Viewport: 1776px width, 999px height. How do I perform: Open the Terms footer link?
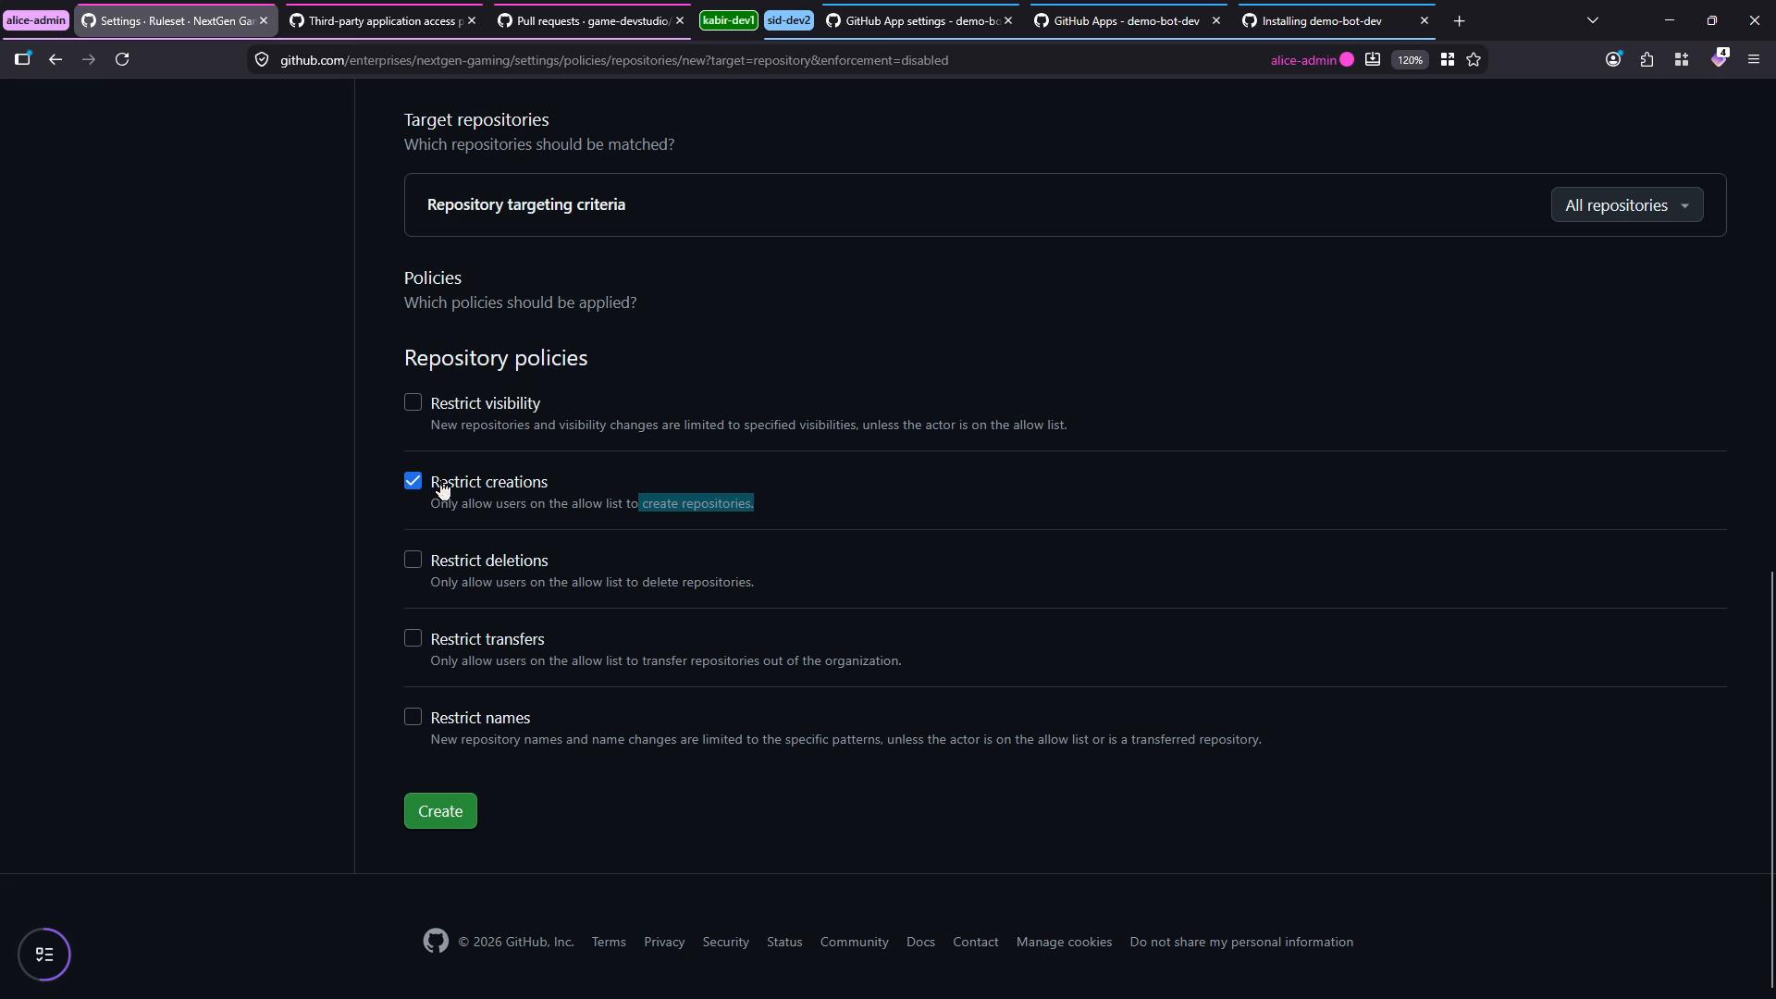point(609,942)
